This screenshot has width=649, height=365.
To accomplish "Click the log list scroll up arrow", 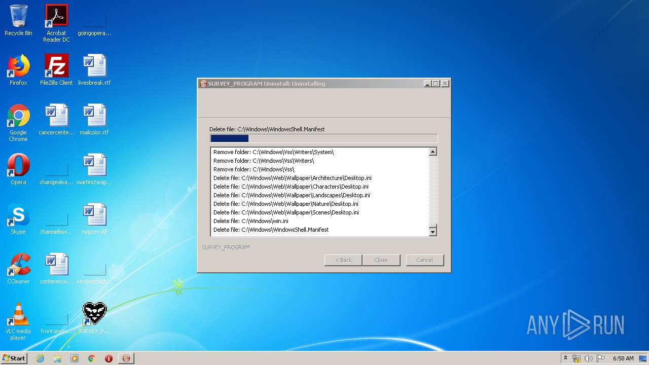I will pyautogui.click(x=432, y=152).
